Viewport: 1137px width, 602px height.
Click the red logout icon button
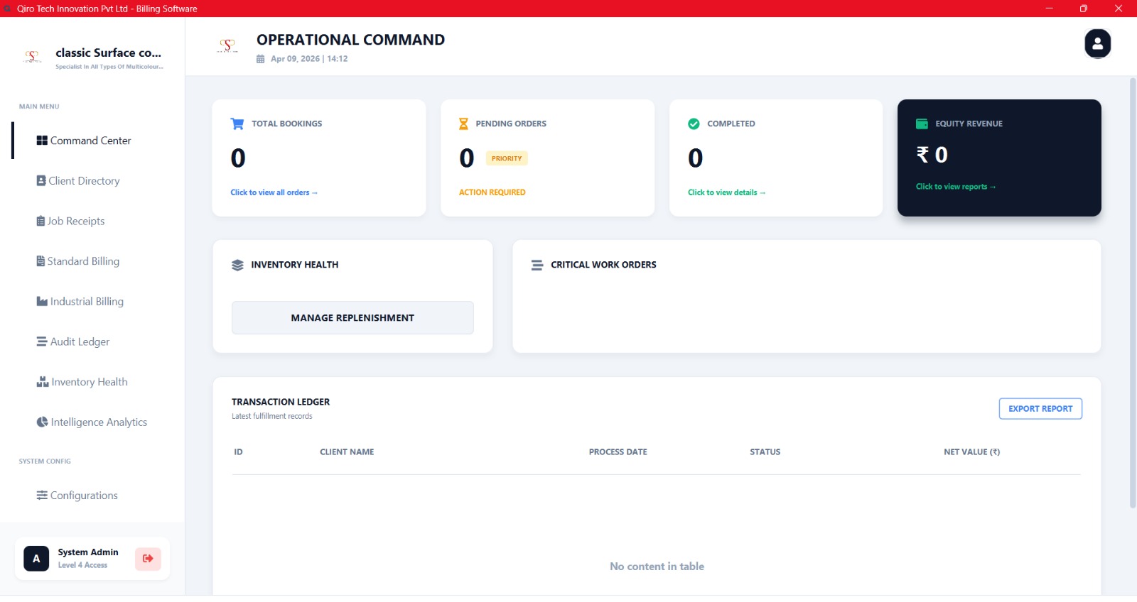[148, 559]
